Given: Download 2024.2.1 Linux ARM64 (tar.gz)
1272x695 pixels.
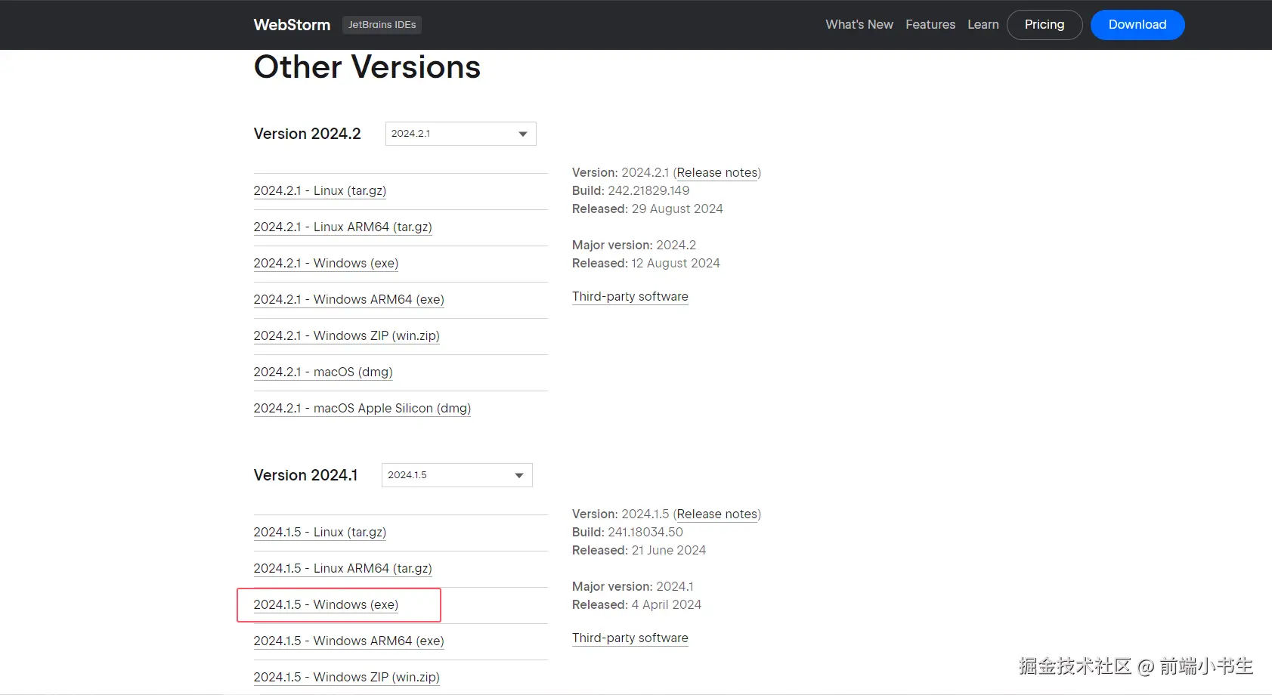Looking at the screenshot, I should tap(342, 227).
